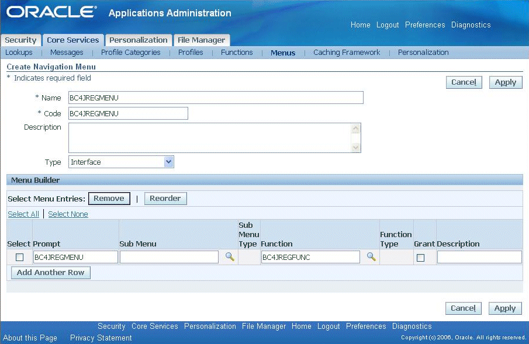Screen dimensions: 529x344
Task: Click bottom Cancel button
Action: pyautogui.click(x=463, y=308)
